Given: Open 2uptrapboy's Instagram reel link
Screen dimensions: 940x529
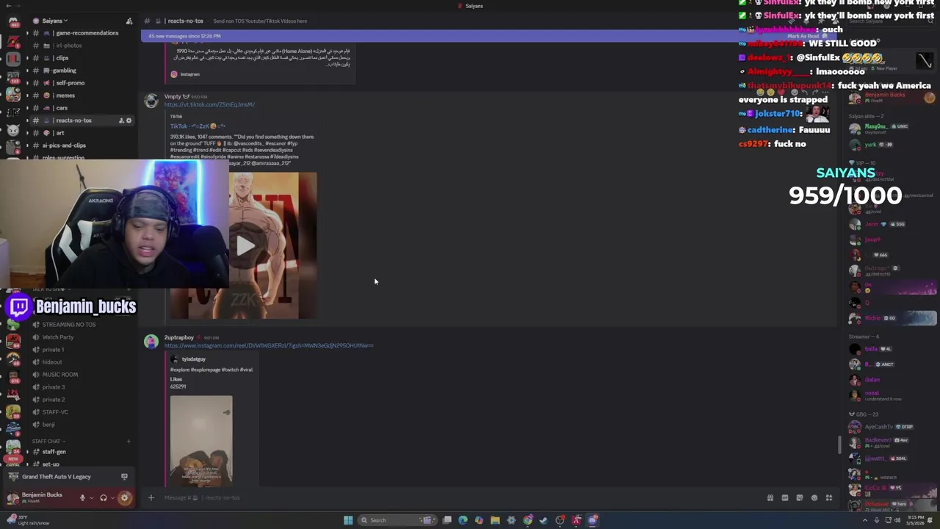Looking at the screenshot, I should 269,345.
